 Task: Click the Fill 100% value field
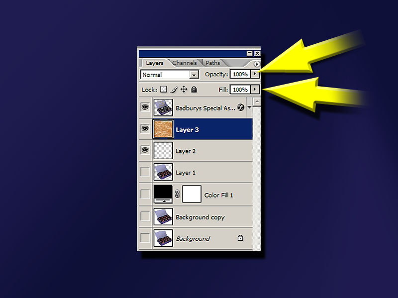pyautogui.click(x=240, y=90)
